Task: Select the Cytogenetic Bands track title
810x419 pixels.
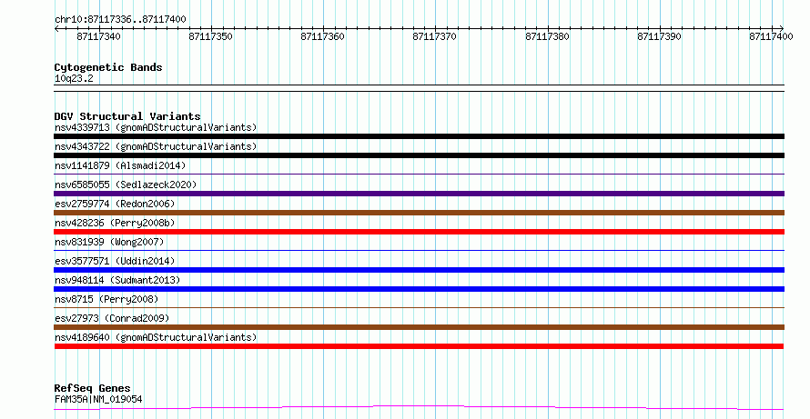Action: (x=108, y=67)
